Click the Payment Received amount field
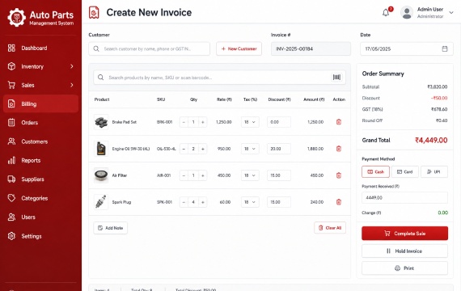This screenshot has width=461, height=291. (x=405, y=197)
